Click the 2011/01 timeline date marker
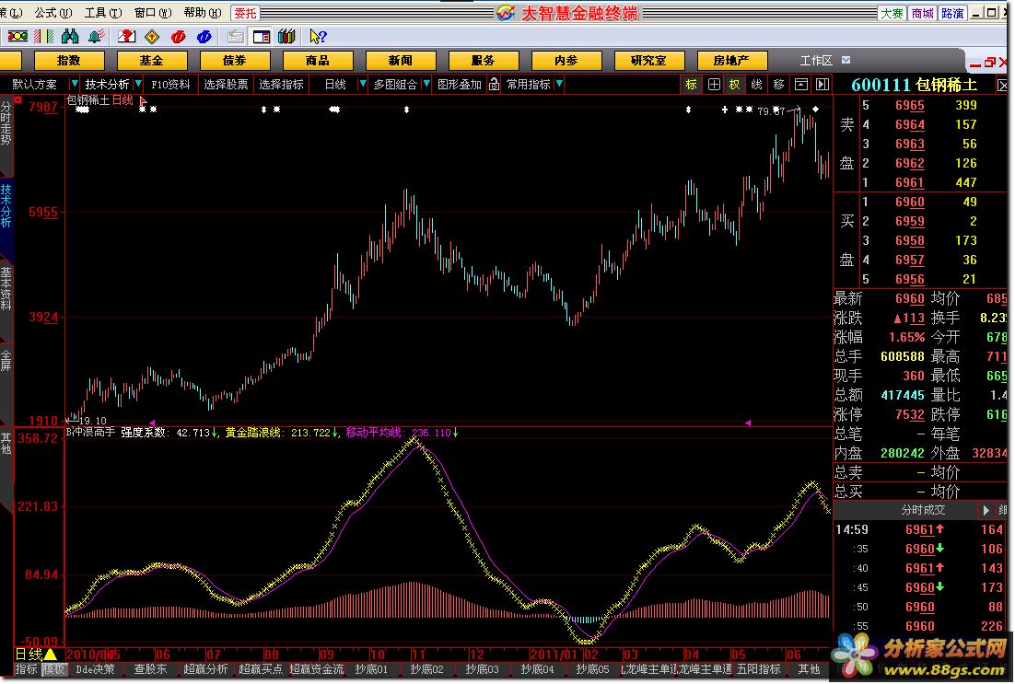This screenshot has width=1015, height=684. [x=555, y=655]
